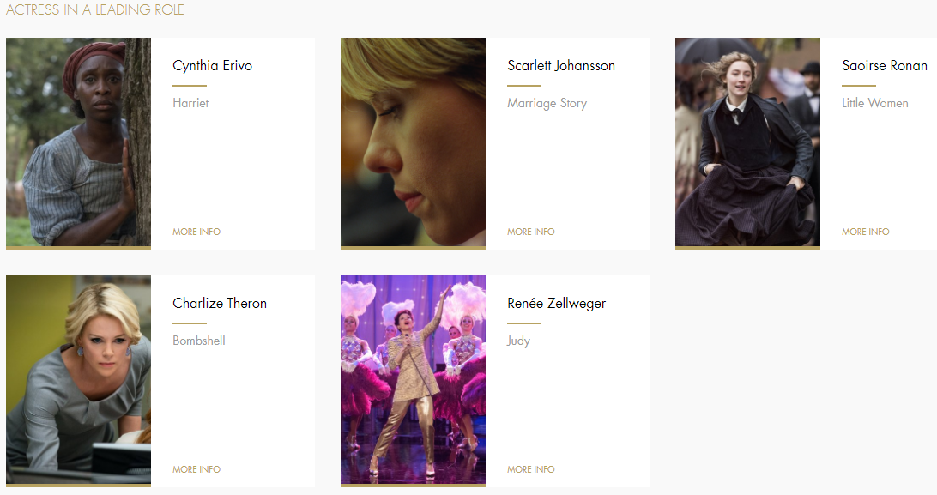The width and height of the screenshot is (937, 495).
Task: Select the Saoirse Ronan name heading
Action: 885,66
